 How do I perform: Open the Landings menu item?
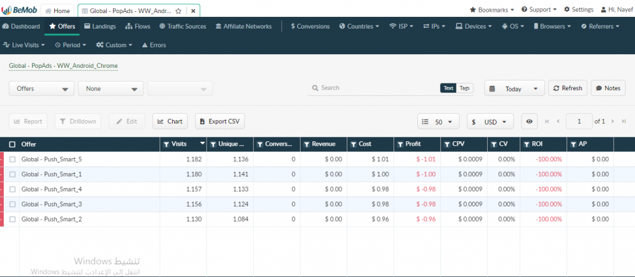coord(99,27)
